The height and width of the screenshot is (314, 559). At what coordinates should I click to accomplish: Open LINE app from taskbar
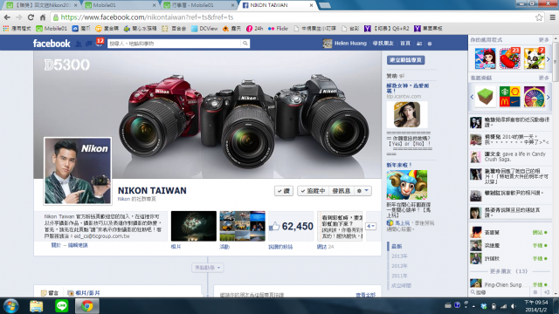pos(62,306)
